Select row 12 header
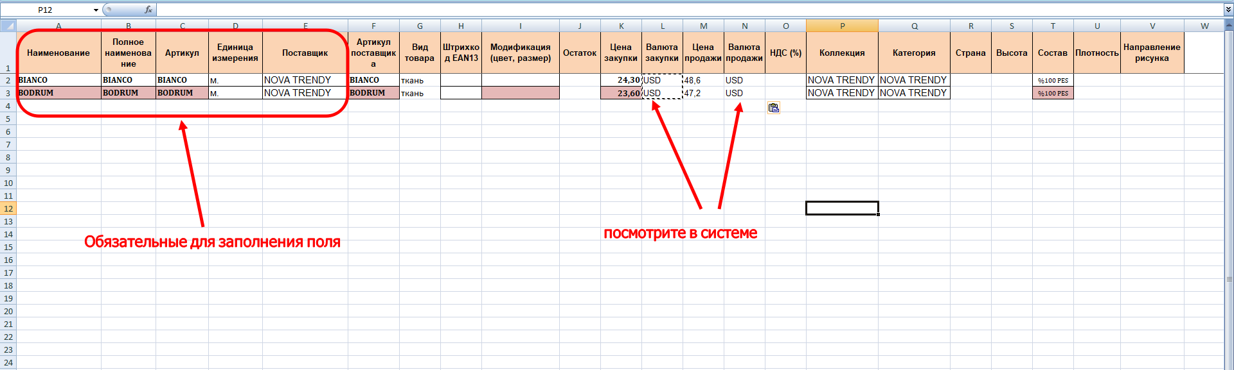 (8, 208)
